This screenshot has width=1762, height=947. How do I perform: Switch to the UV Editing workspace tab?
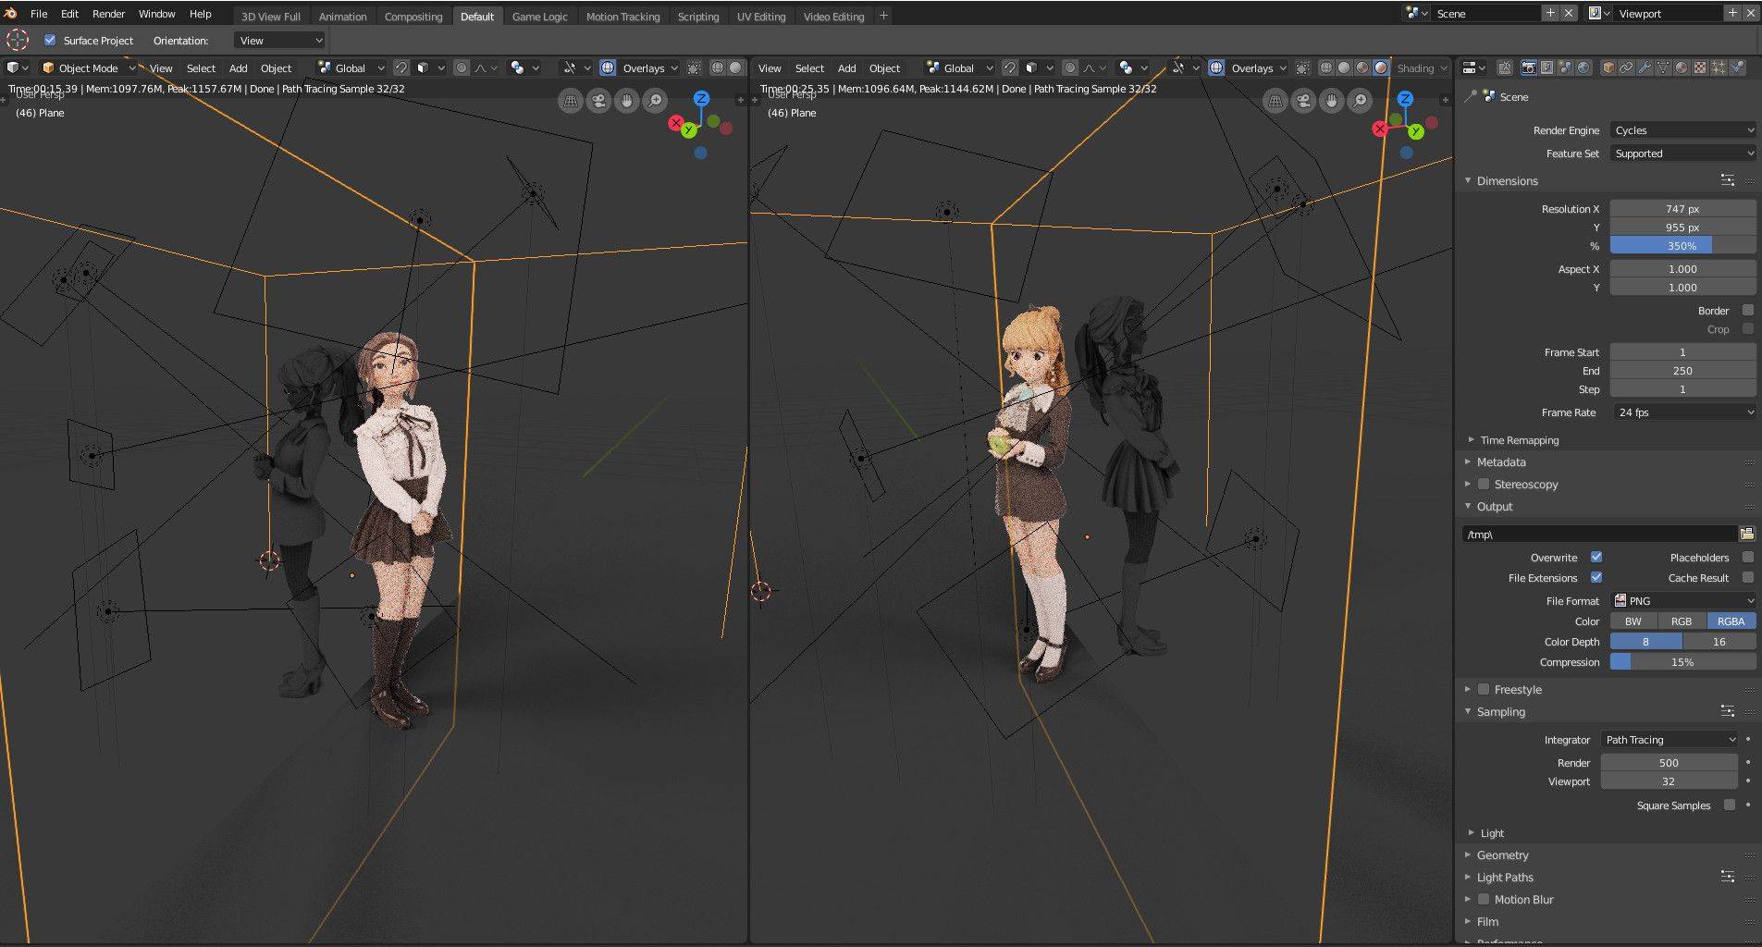(x=760, y=17)
